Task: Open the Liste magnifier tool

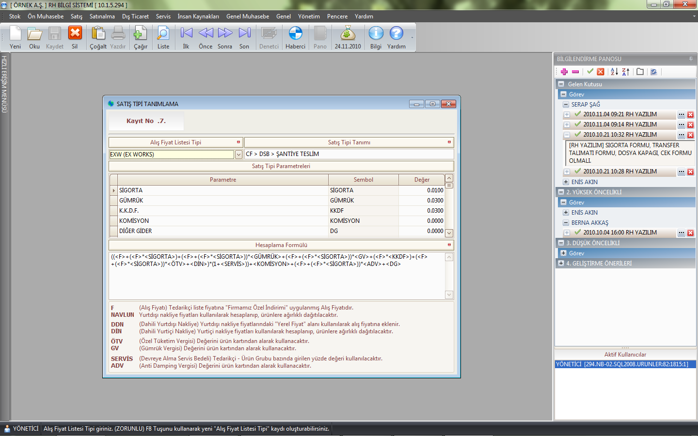Action: 163,34
